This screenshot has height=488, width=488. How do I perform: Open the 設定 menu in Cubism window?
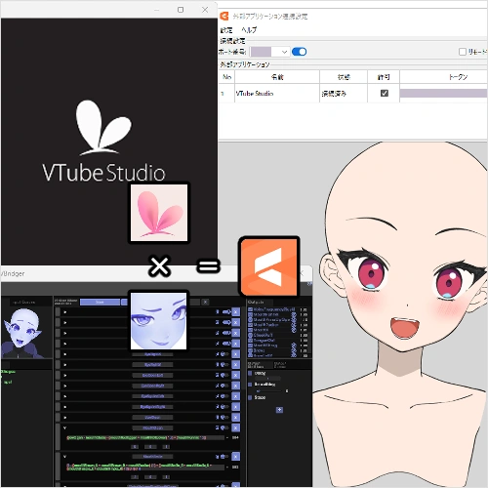(x=226, y=30)
